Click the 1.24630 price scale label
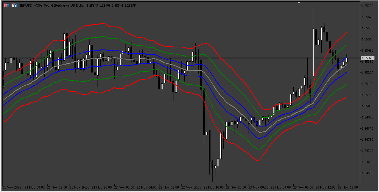Image resolution: width=379 pixels, height=192 pixels. click(x=367, y=162)
